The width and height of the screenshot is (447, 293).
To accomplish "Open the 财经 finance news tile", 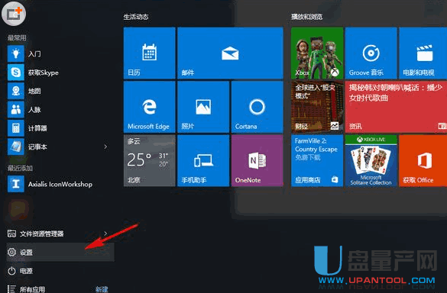I will point(317,107).
